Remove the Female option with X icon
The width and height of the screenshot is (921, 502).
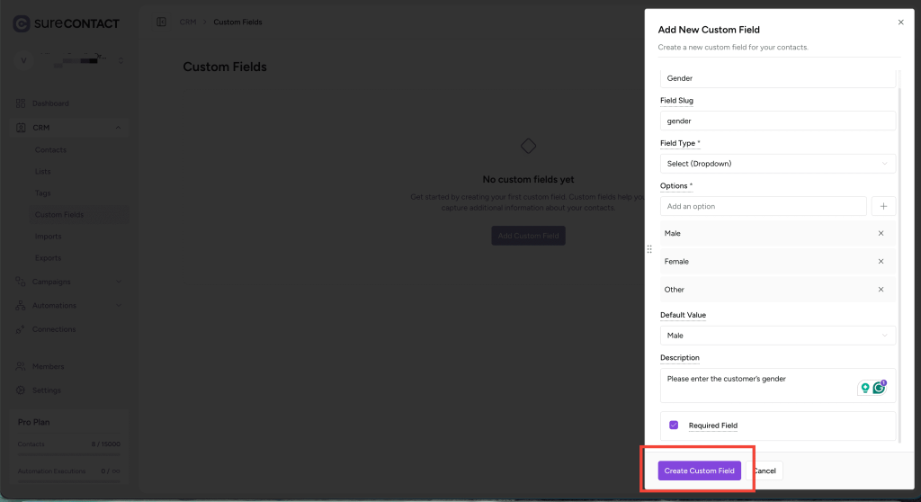pyautogui.click(x=881, y=262)
